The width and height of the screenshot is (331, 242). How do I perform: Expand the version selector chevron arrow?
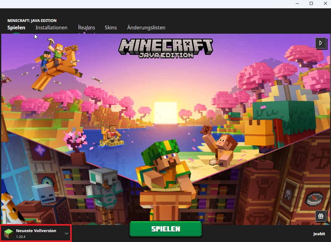tap(66, 233)
